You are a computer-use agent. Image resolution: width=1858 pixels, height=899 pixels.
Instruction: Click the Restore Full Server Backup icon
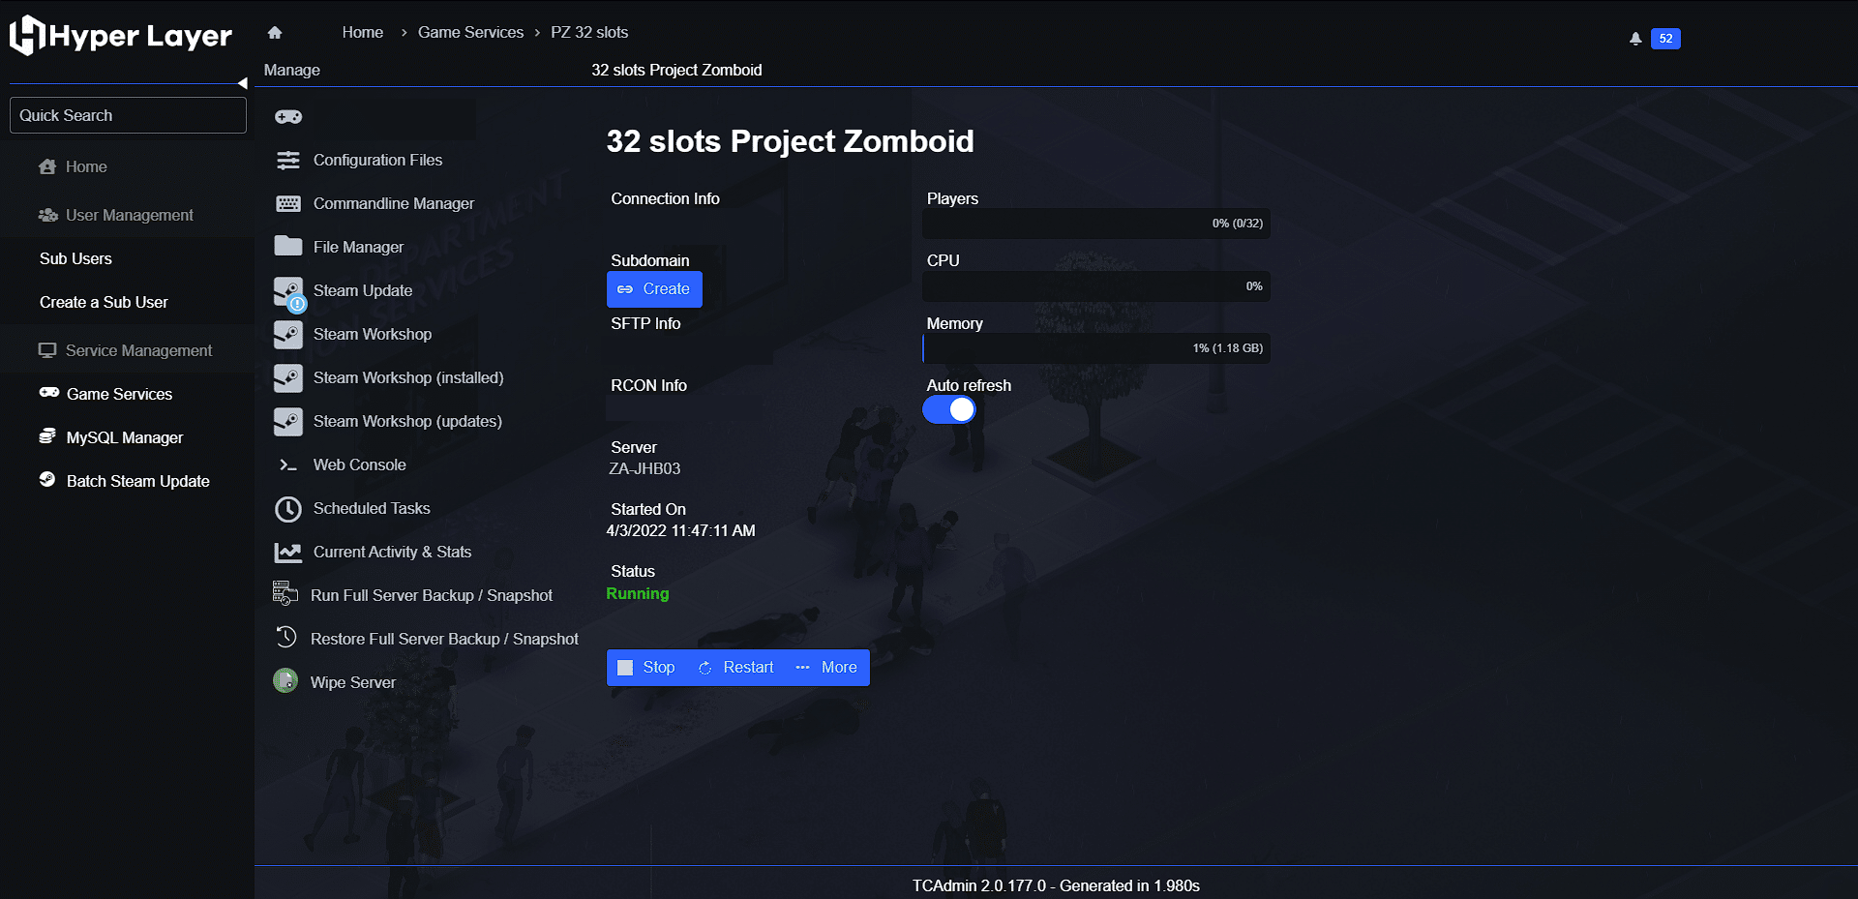[x=286, y=637]
